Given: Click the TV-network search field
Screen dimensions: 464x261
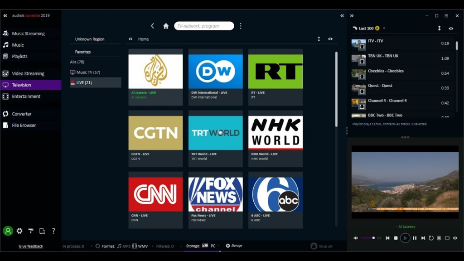Looking at the screenshot, I should [x=204, y=26].
